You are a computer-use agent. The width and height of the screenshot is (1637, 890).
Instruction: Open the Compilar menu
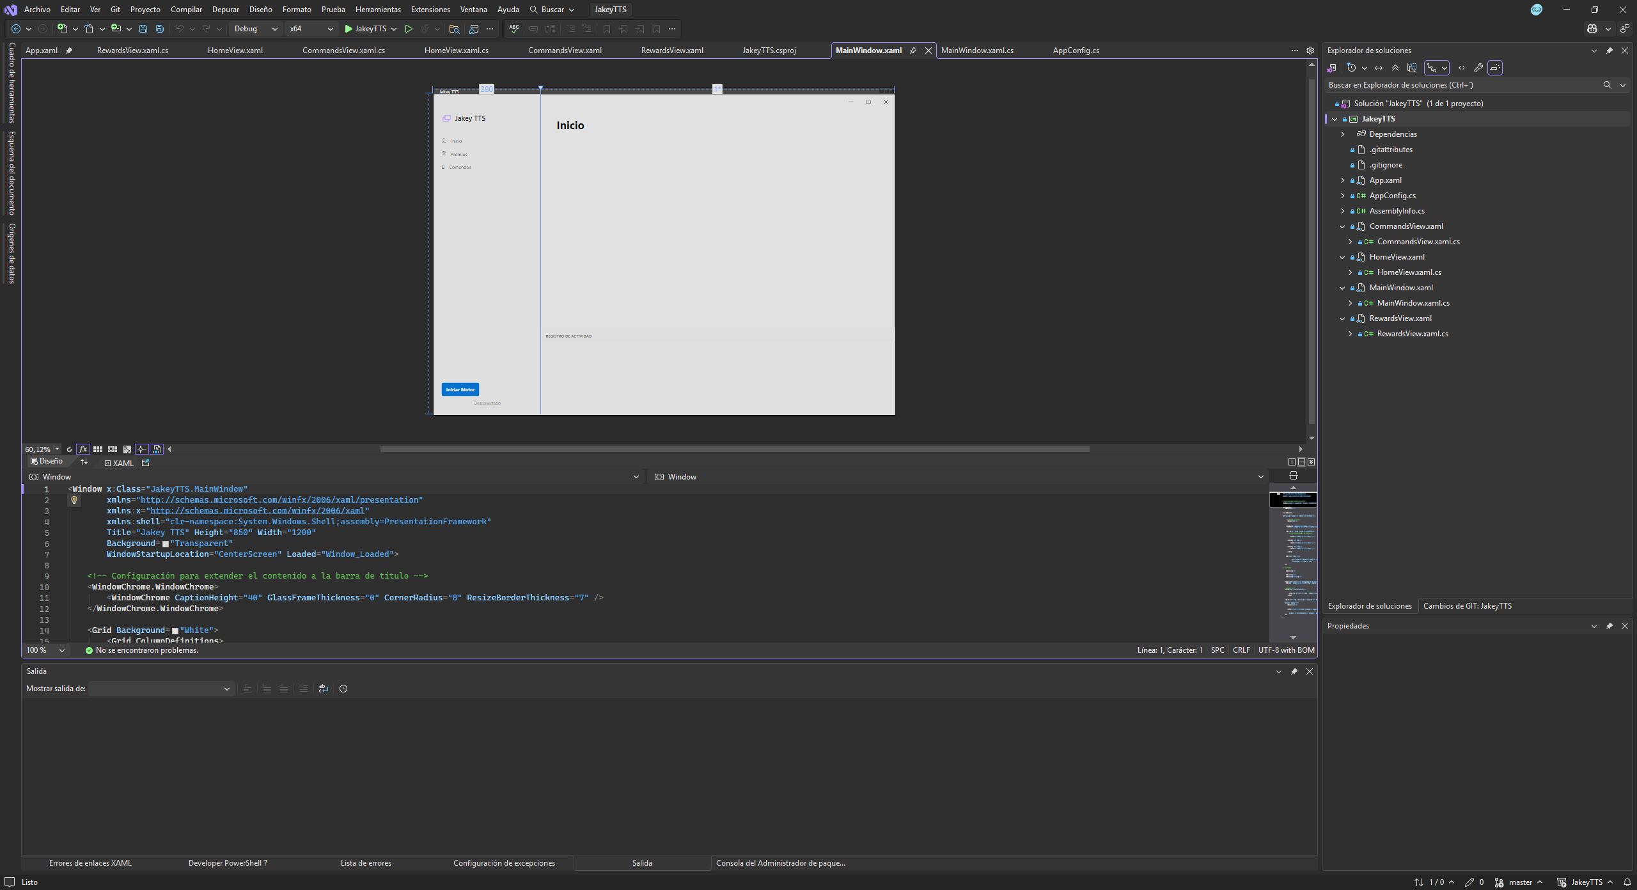pos(186,10)
